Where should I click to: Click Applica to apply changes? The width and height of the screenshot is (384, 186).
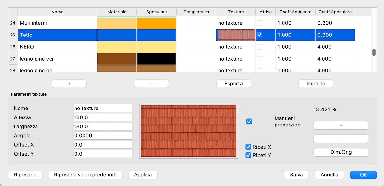[x=143, y=175]
